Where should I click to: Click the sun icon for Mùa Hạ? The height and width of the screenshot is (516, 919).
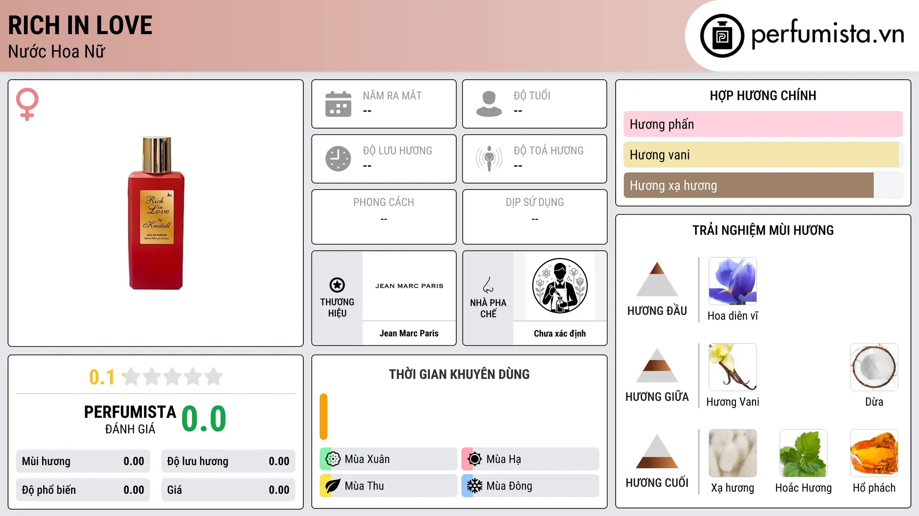coord(475,459)
